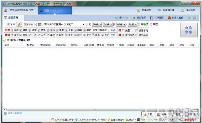Viewport: 202px width, 123px height.
Task: Expand the 所有过路类型 dropdown
Action: [x=109, y=30]
